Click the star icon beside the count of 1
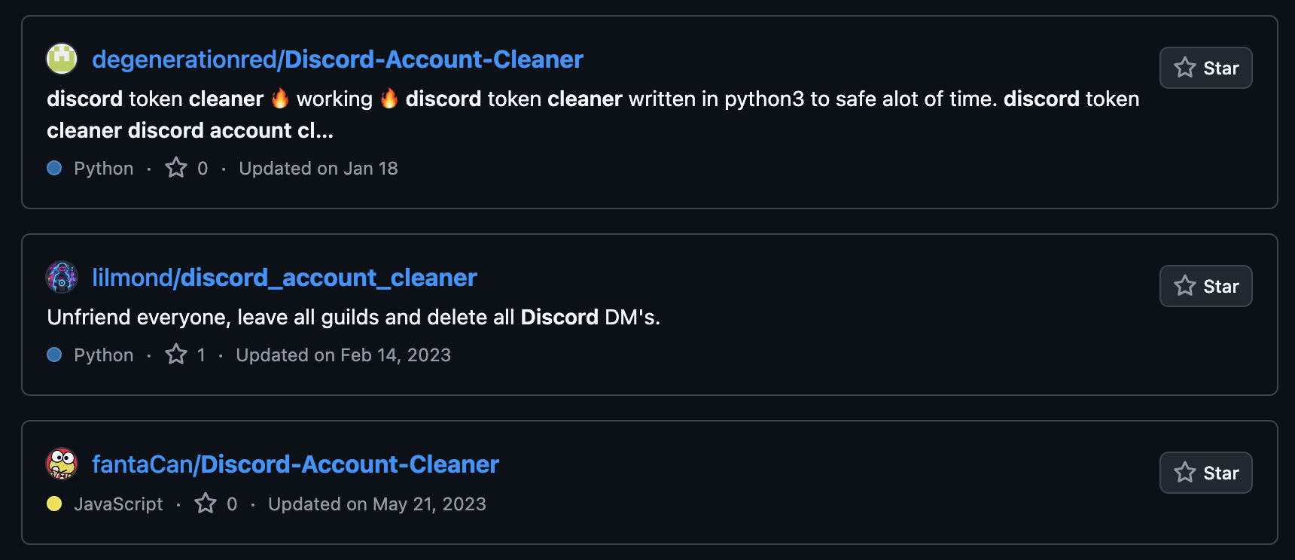The width and height of the screenshot is (1295, 560). click(176, 353)
